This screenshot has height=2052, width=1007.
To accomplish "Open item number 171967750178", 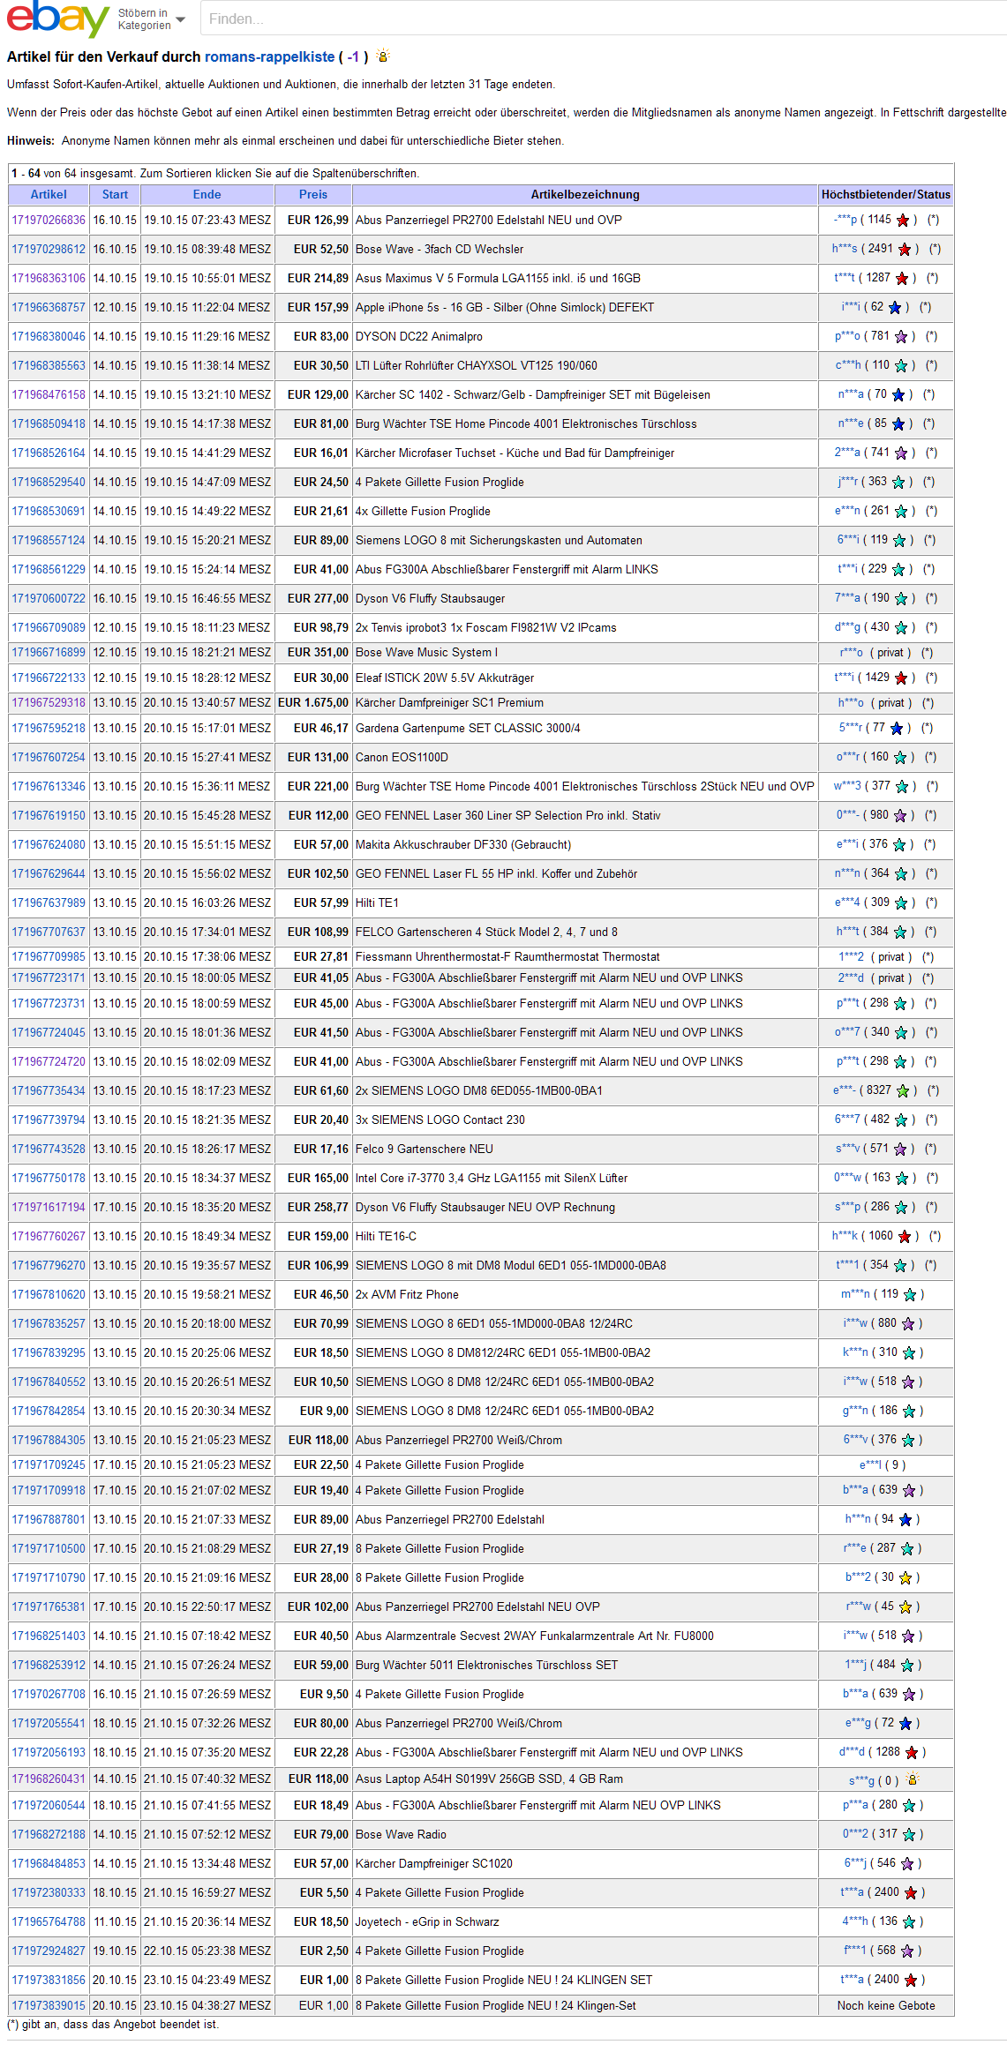I will pyautogui.click(x=49, y=1179).
